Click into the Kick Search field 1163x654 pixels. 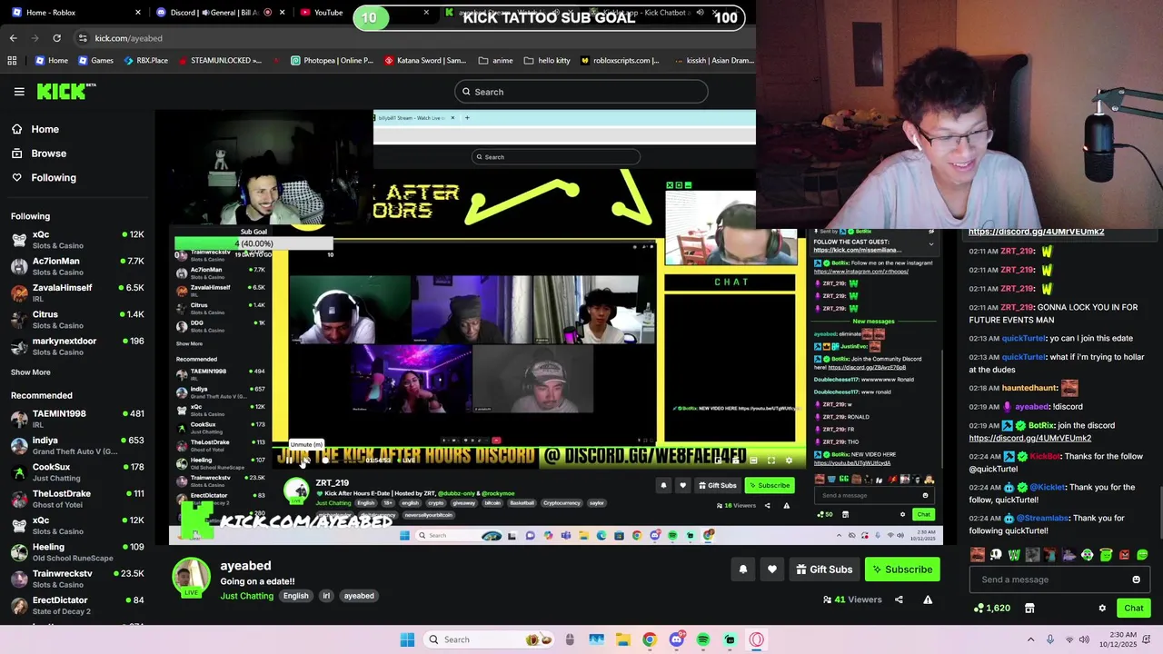[581, 92]
